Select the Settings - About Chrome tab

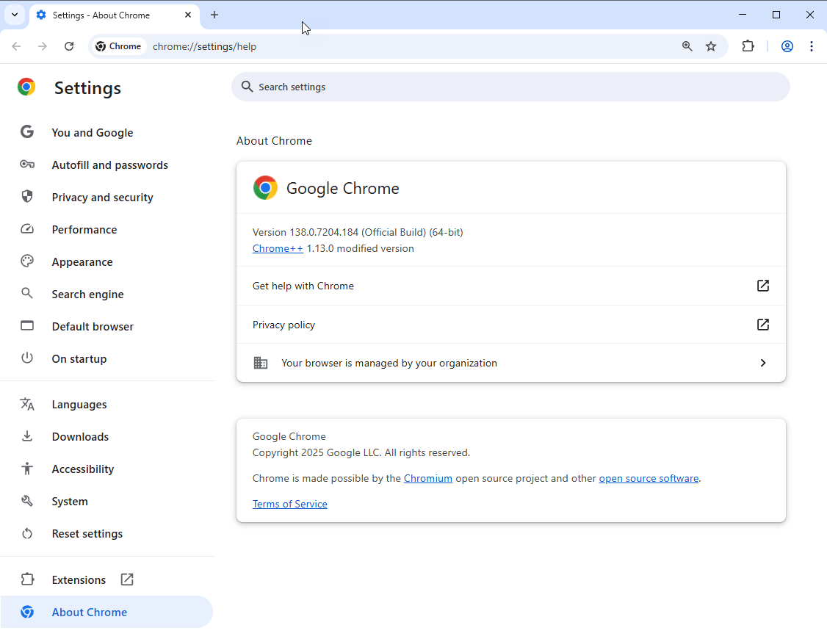(x=115, y=15)
